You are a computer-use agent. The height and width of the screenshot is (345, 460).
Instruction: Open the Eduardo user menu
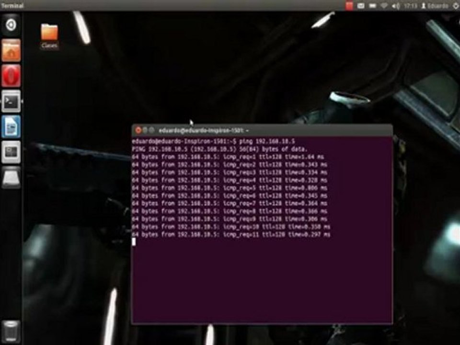point(435,6)
